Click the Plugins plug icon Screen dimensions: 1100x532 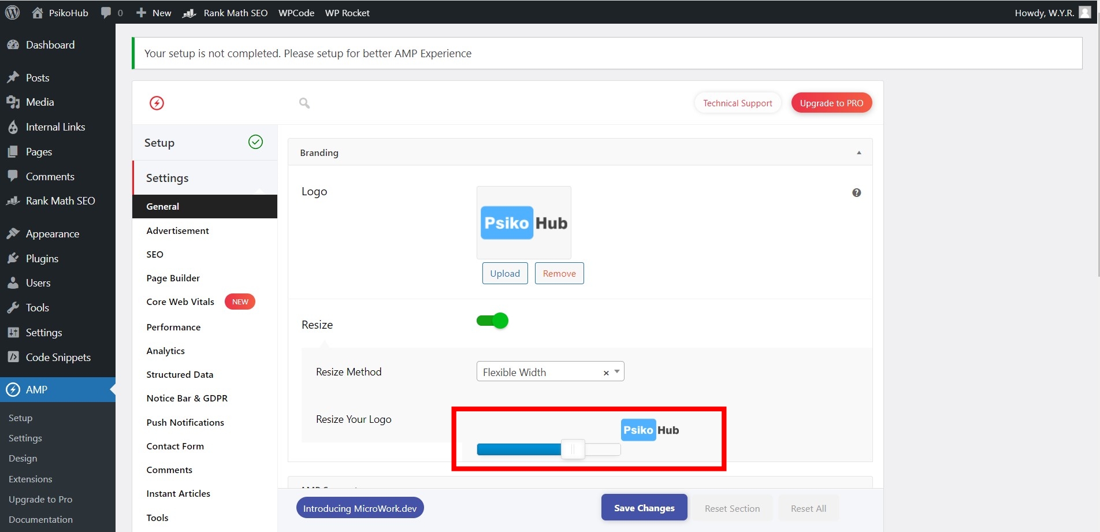pyautogui.click(x=13, y=258)
